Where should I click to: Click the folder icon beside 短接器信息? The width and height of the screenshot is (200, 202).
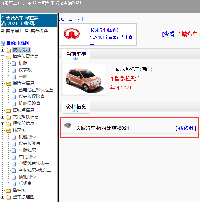[8, 124]
